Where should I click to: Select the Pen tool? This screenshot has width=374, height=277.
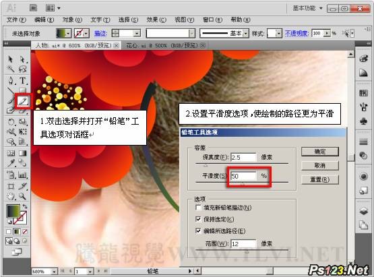(11, 80)
